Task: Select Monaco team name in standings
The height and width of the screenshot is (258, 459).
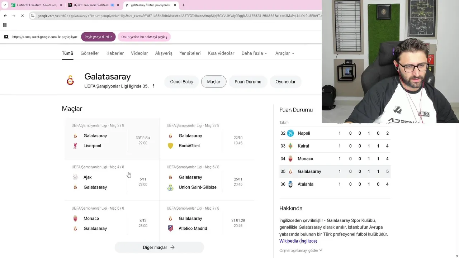Action: tap(305, 159)
